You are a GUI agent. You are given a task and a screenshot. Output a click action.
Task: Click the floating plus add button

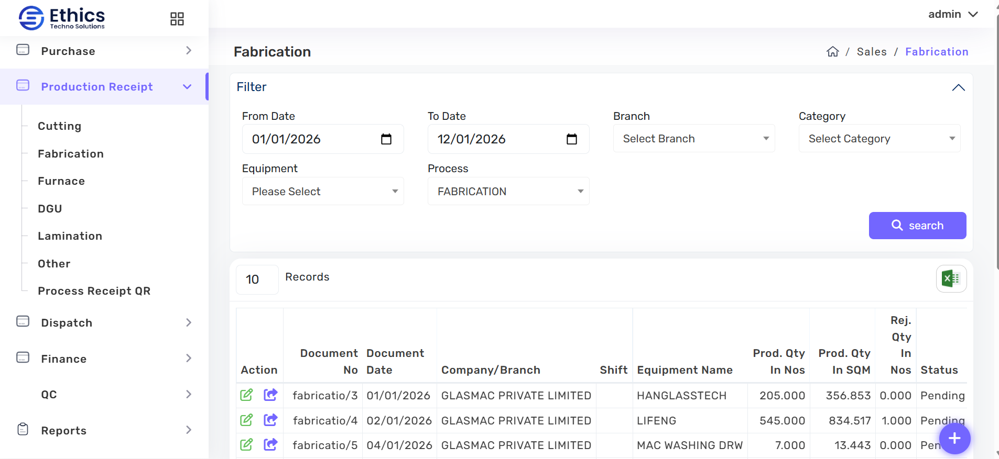pyautogui.click(x=954, y=439)
